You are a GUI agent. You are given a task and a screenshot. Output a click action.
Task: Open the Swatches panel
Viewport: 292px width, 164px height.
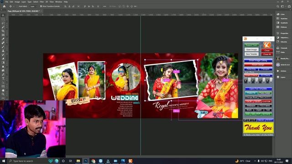point(282,19)
